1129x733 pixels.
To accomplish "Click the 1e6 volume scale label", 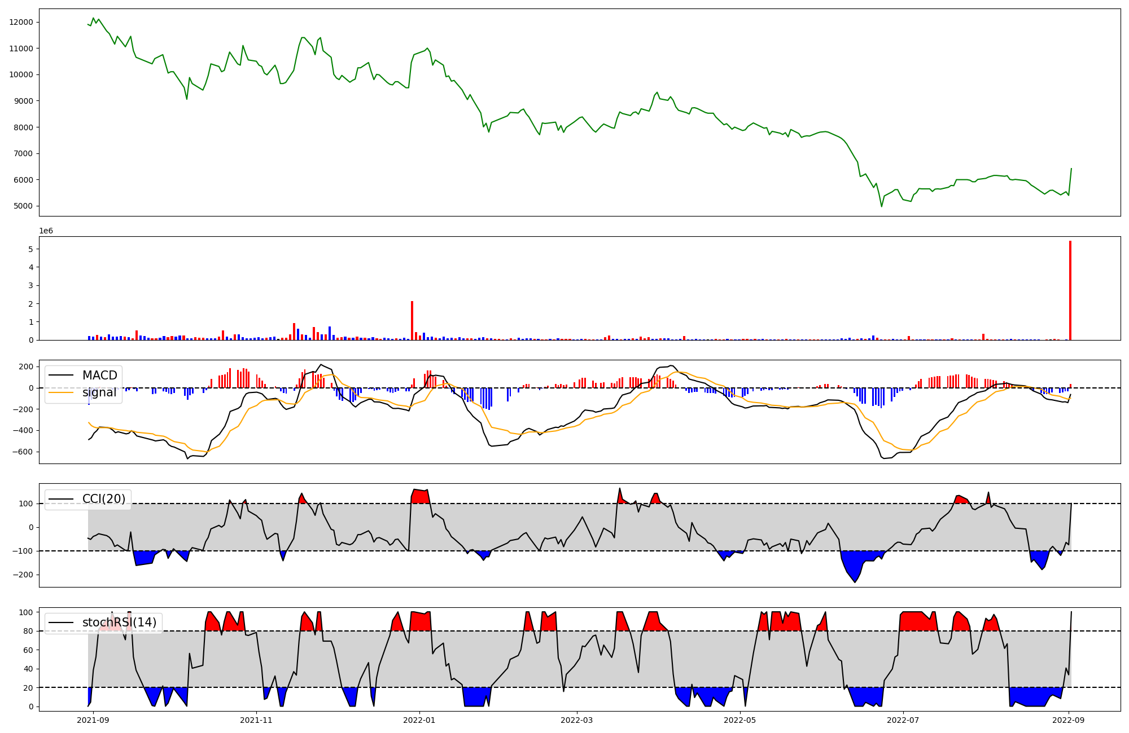I will 46,231.
